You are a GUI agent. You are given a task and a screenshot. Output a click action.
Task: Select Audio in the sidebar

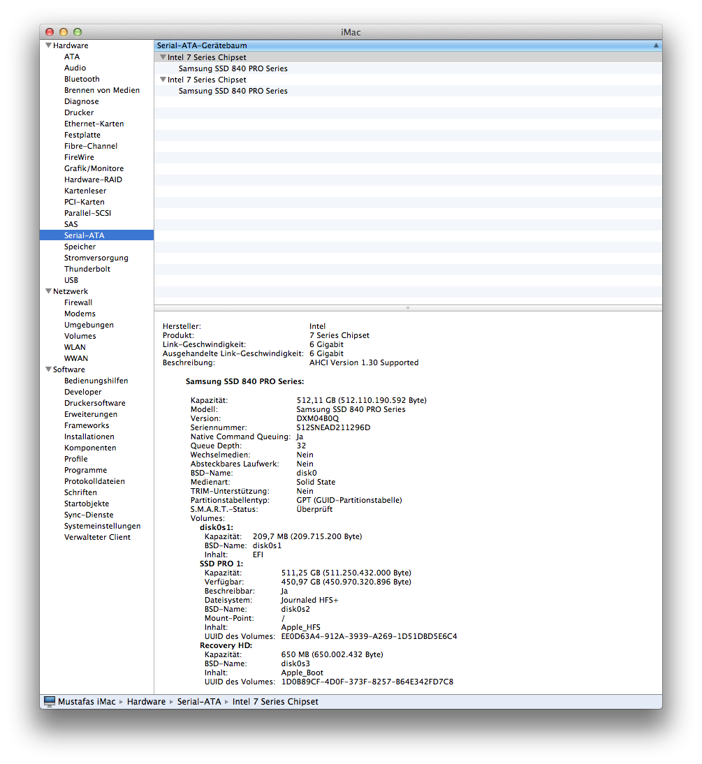coord(75,68)
